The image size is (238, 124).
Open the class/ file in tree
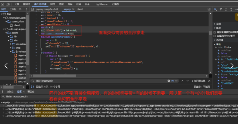click(17, 25)
